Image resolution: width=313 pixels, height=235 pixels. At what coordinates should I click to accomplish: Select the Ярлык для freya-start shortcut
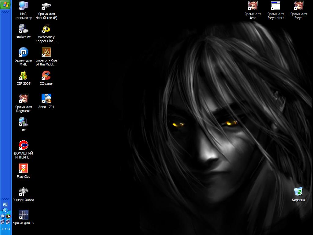276,10
